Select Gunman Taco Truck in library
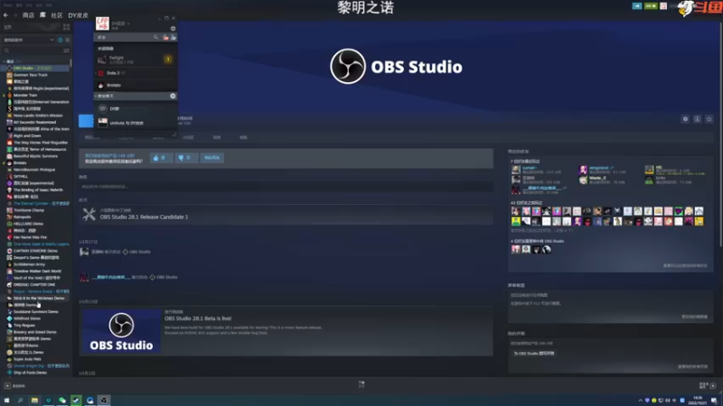The image size is (723, 406). 31,75
